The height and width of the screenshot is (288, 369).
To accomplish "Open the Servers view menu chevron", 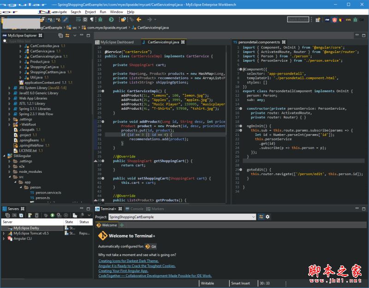I will pyautogui.click(x=89, y=215).
